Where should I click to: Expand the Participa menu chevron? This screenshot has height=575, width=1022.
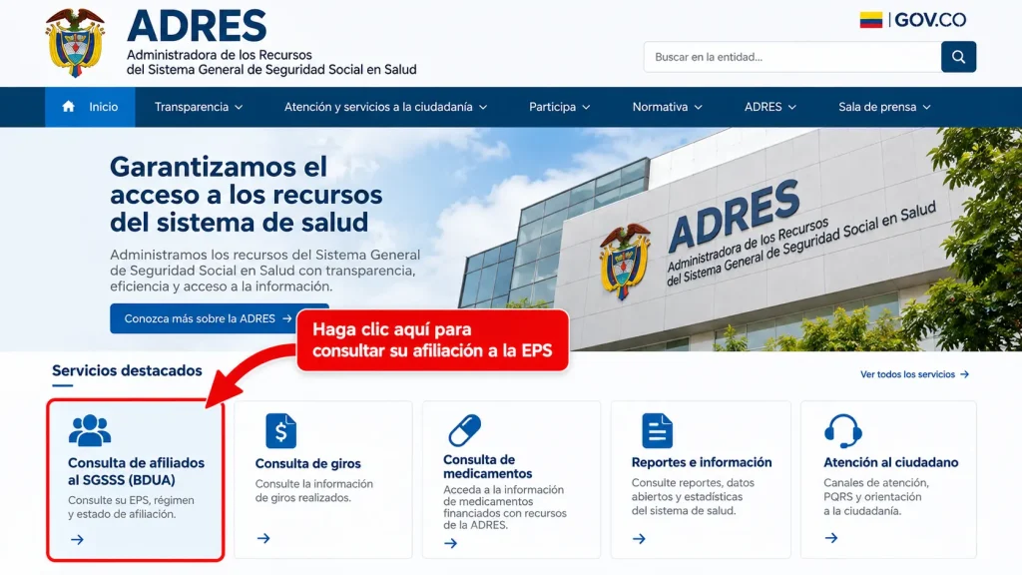click(586, 107)
